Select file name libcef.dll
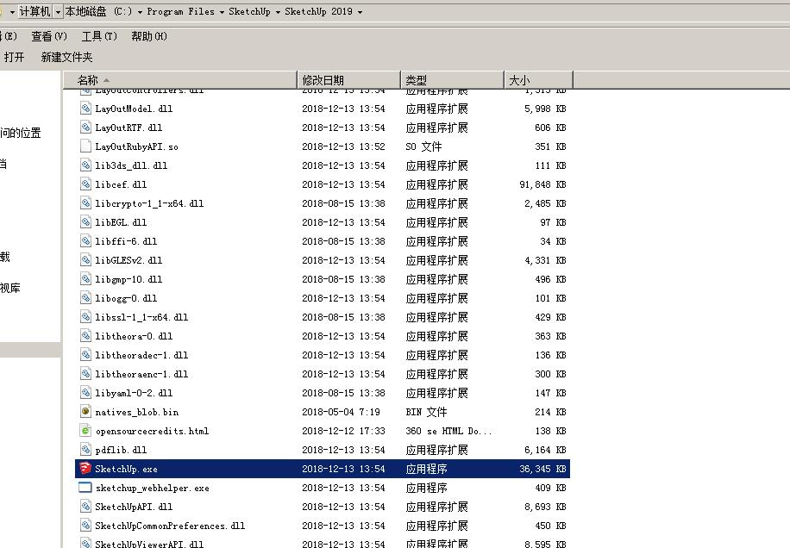Screen dimensions: 790x548 coord(121,184)
